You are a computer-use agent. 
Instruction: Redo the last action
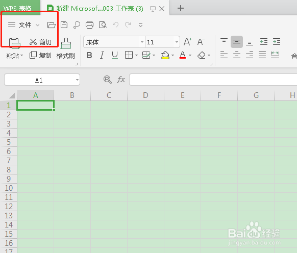click(128, 24)
